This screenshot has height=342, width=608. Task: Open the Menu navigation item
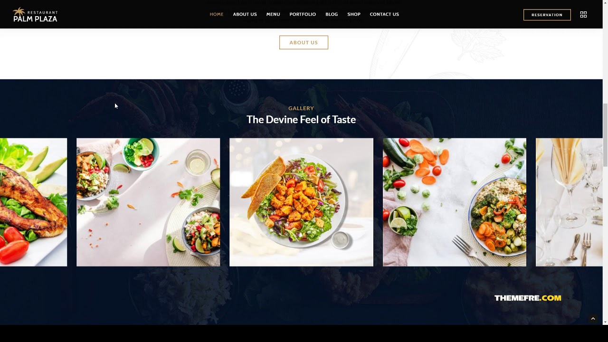(x=273, y=14)
